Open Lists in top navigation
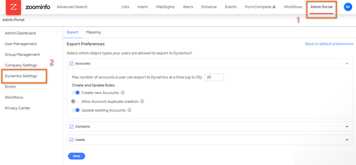 click(x=125, y=7)
